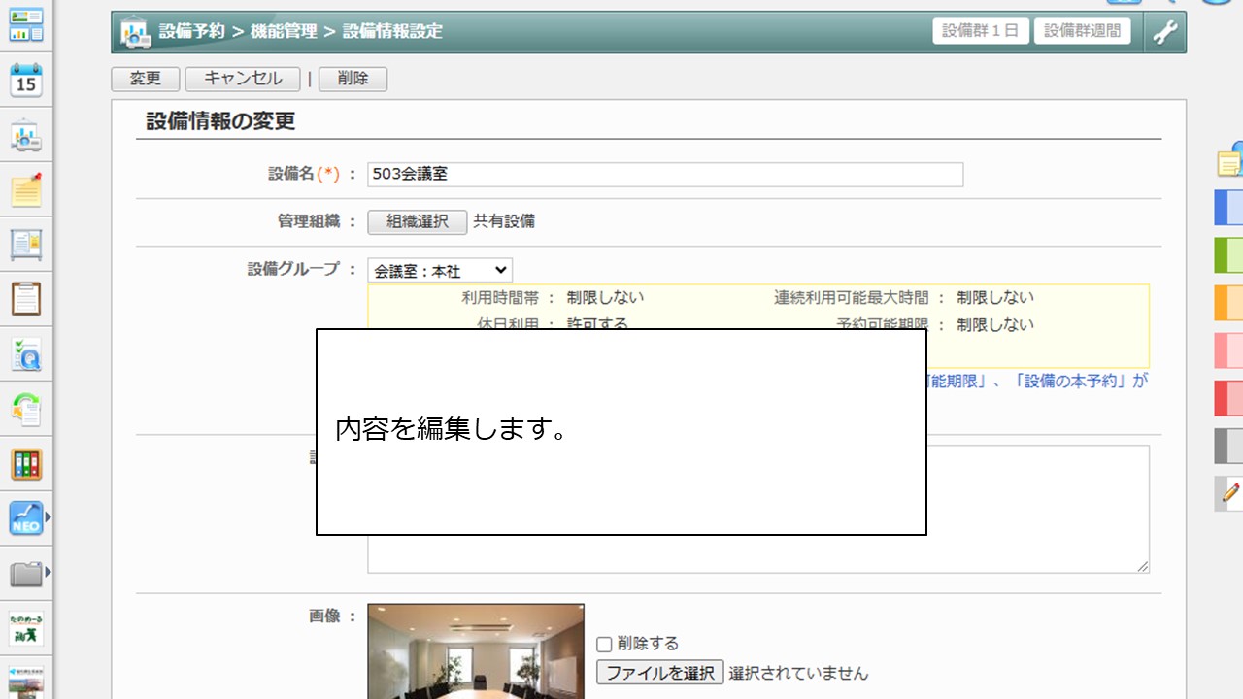This screenshot has height=699, width=1243.
Task: Click the facility icon beside the 設備予約 breadcrumb
Action: click(136, 32)
